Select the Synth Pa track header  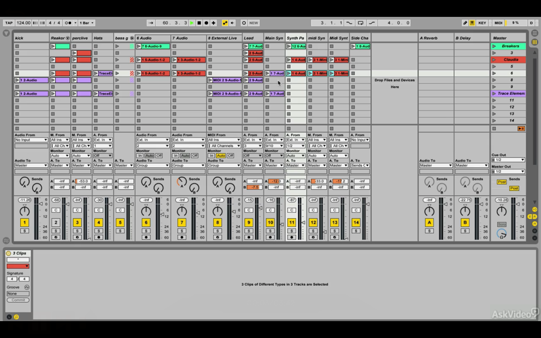click(295, 38)
